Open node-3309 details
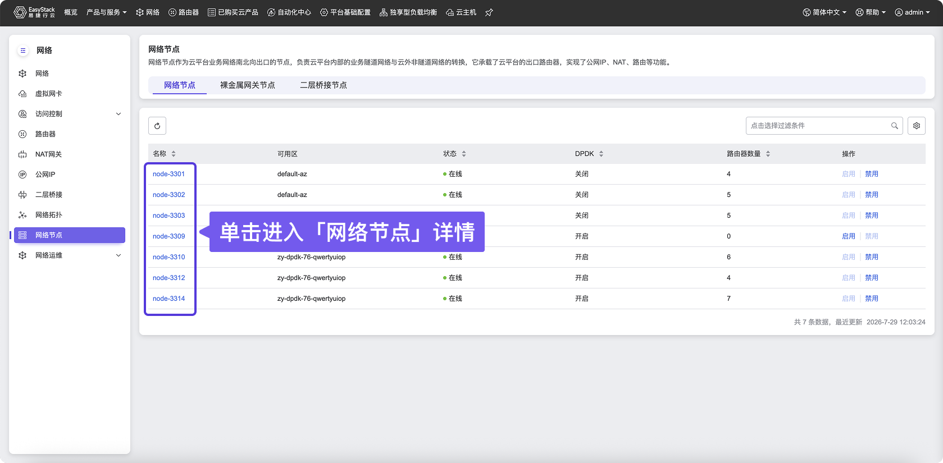Screen dimensions: 943x463 pyautogui.click(x=168, y=236)
